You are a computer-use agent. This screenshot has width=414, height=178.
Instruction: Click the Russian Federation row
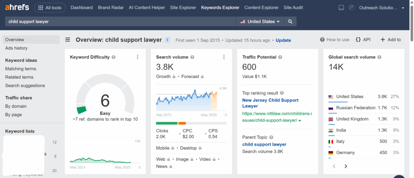click(364, 108)
